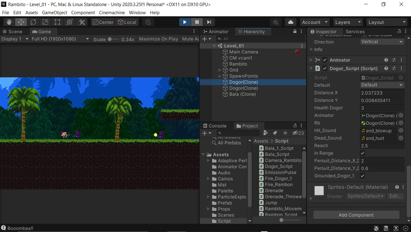The width and height of the screenshot is (411, 232).
Task: Select the Rotate tool
Action: pos(33,22)
